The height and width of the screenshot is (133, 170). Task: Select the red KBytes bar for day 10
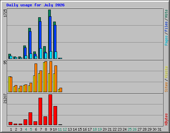(x=55, y=115)
